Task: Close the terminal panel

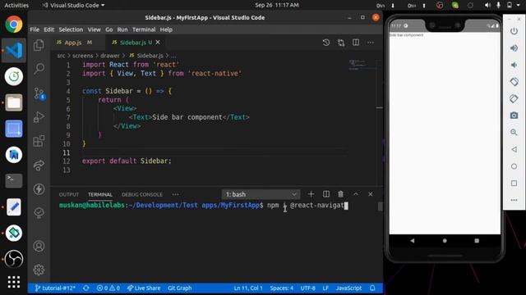Action: (x=371, y=194)
